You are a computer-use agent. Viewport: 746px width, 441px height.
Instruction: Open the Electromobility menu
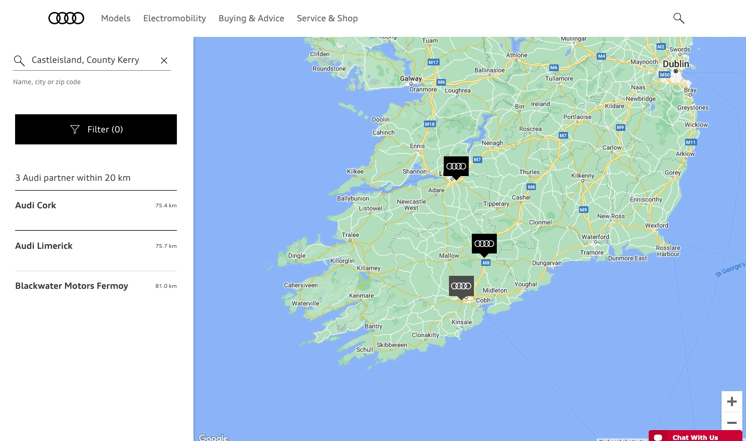point(175,18)
